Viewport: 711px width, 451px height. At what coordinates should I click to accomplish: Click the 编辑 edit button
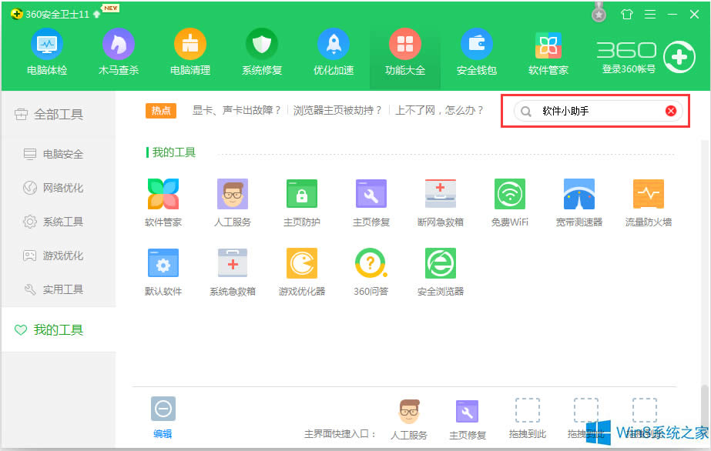point(163,416)
